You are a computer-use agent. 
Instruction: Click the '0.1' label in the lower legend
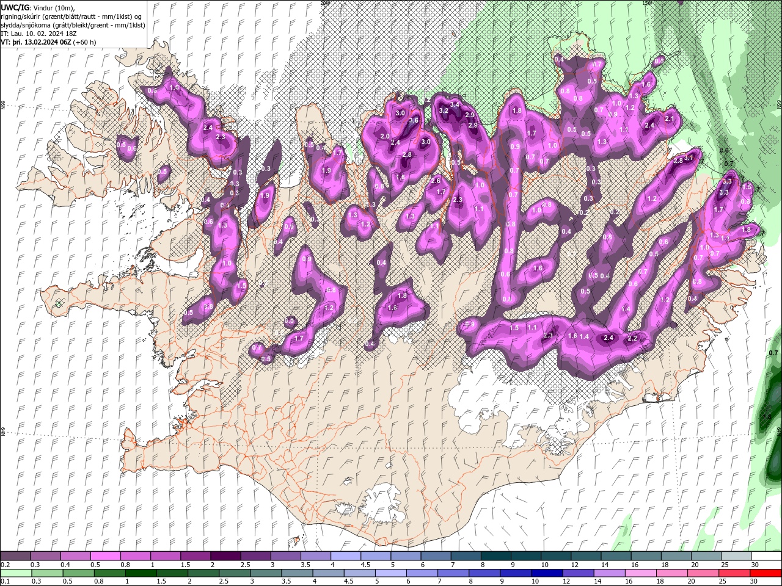[5, 582]
